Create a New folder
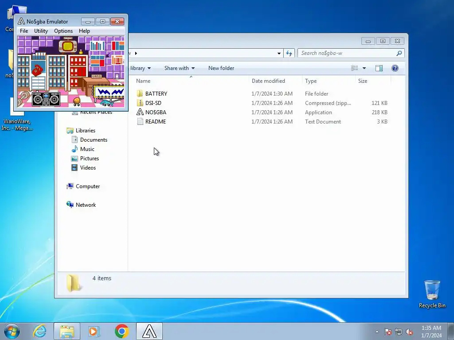Screen dimensions: 454x340 pos(221,68)
